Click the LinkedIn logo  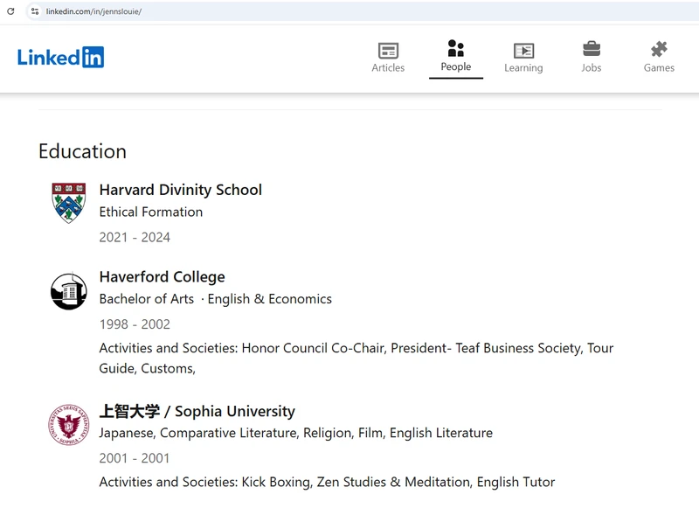[61, 58]
